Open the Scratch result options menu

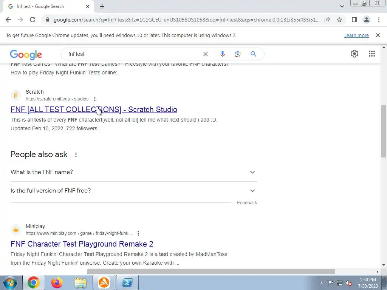[x=95, y=99]
